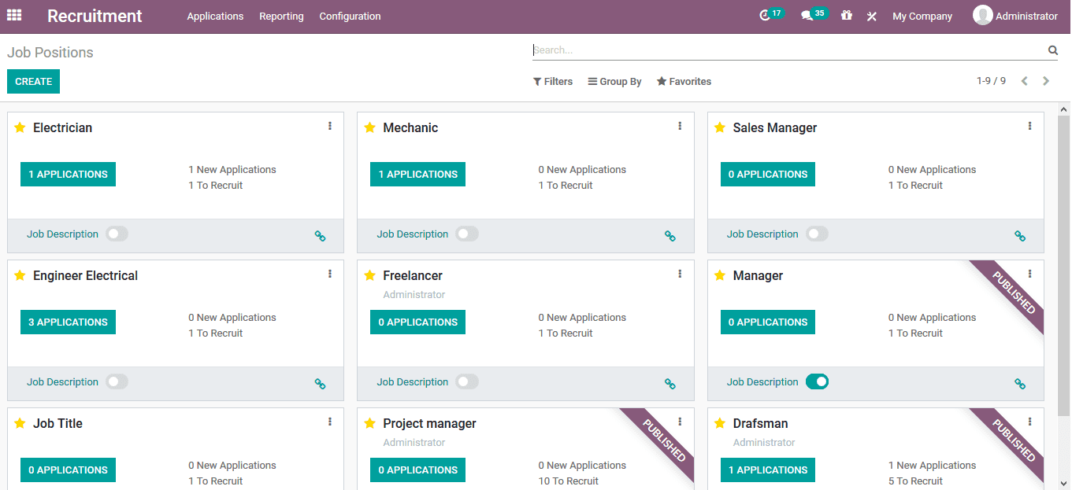Open the Configuration menu
Image resolution: width=1072 pixels, height=490 pixels.
click(350, 16)
